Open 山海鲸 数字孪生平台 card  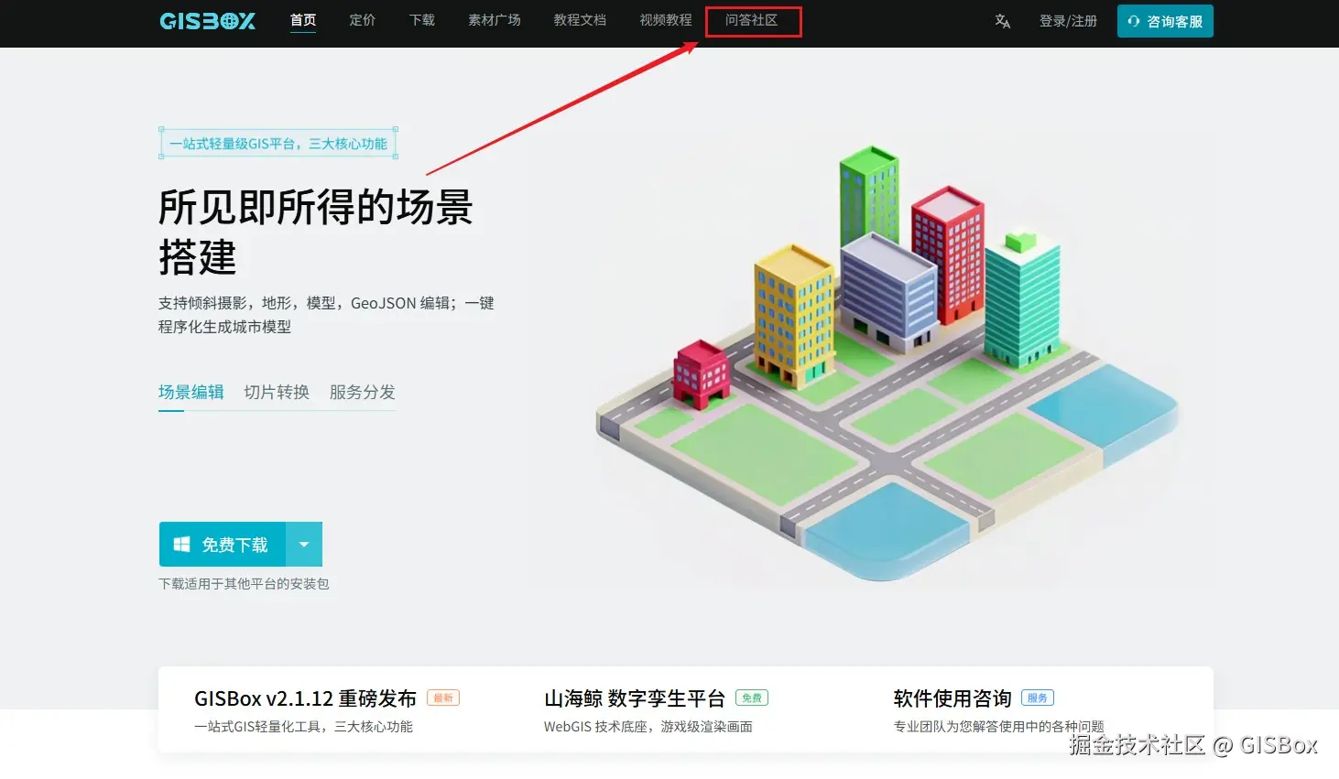pyautogui.click(x=656, y=711)
